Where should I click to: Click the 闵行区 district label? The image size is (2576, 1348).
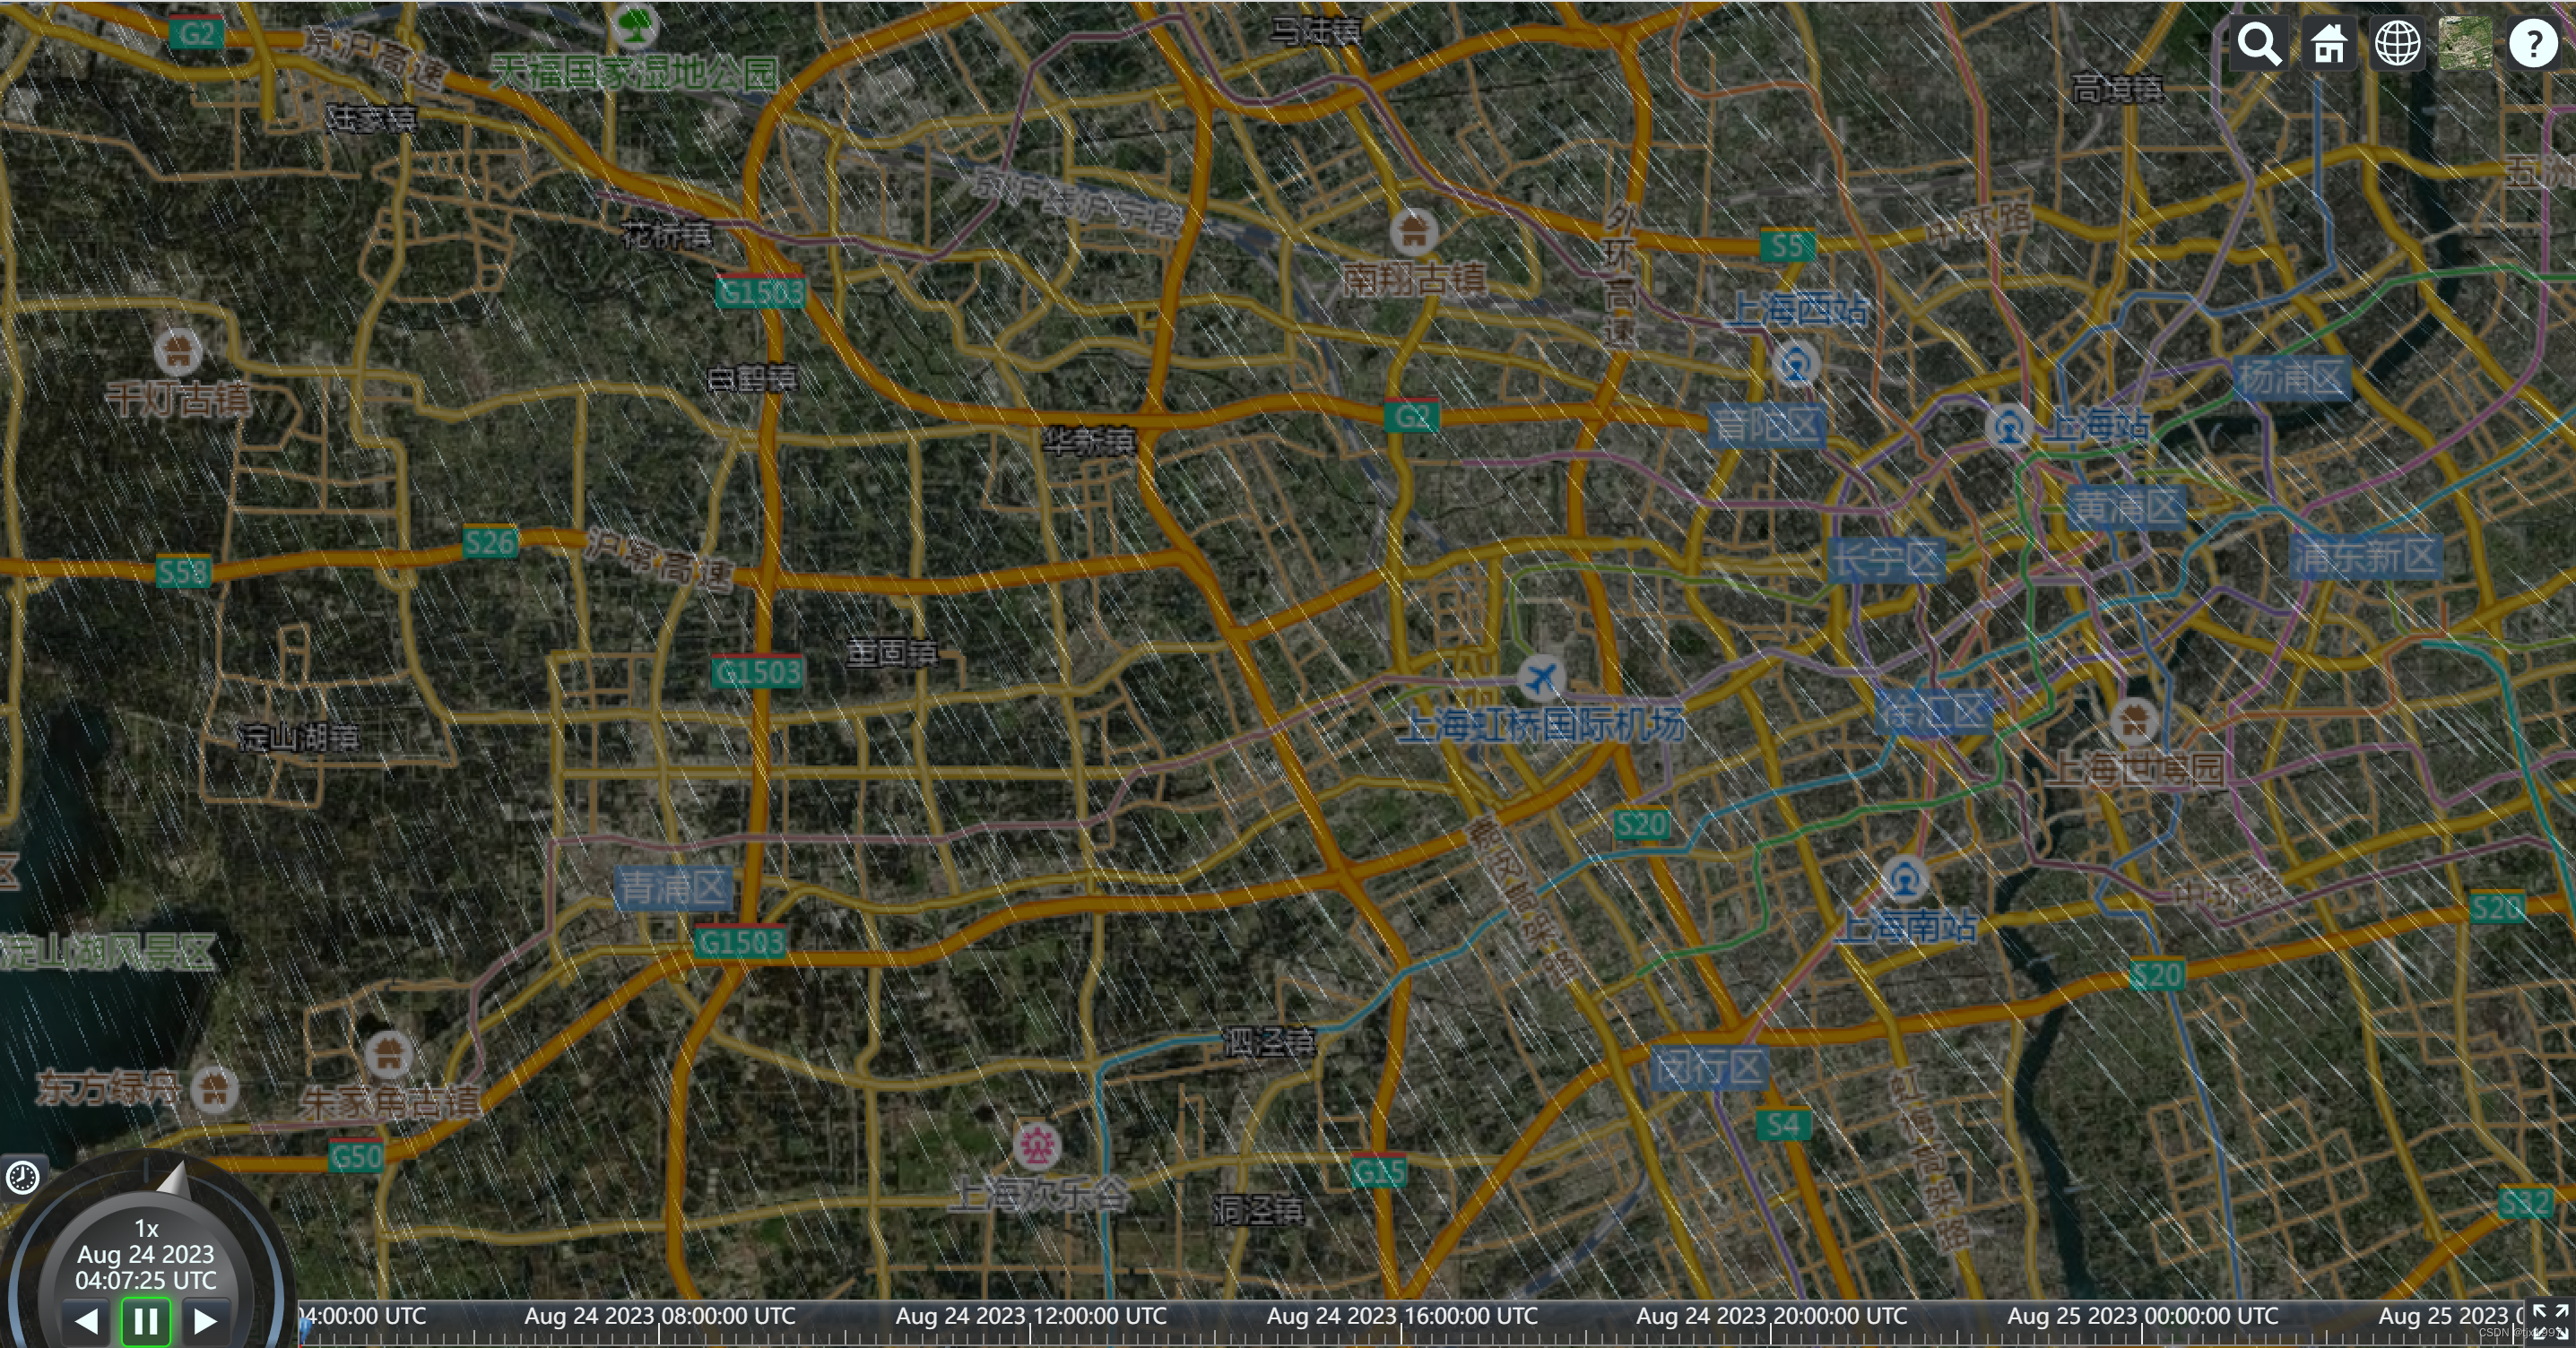(x=1709, y=1067)
